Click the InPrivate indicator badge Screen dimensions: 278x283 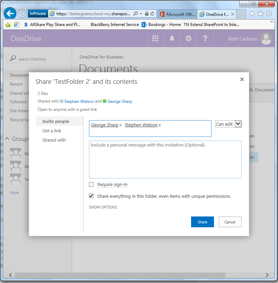[38, 14]
